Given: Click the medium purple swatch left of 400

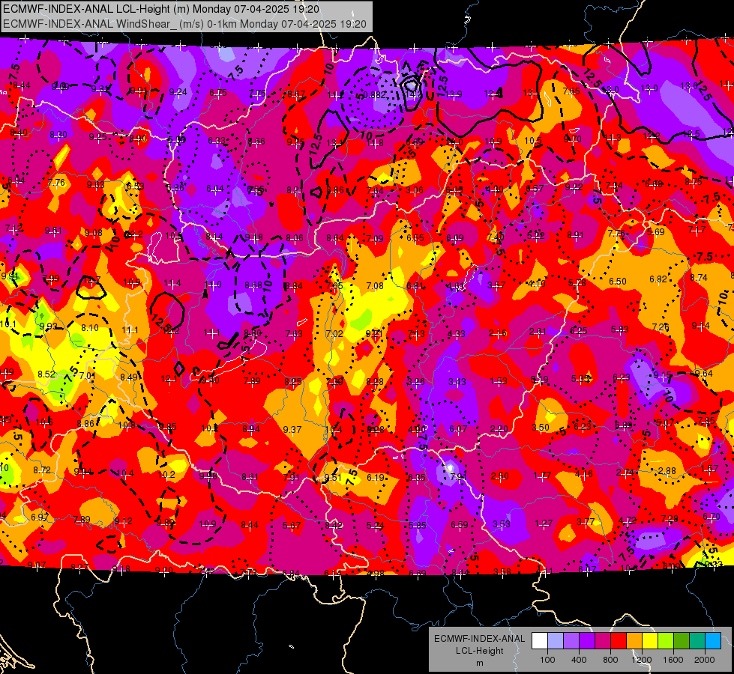Looking at the screenshot, I should (x=571, y=641).
